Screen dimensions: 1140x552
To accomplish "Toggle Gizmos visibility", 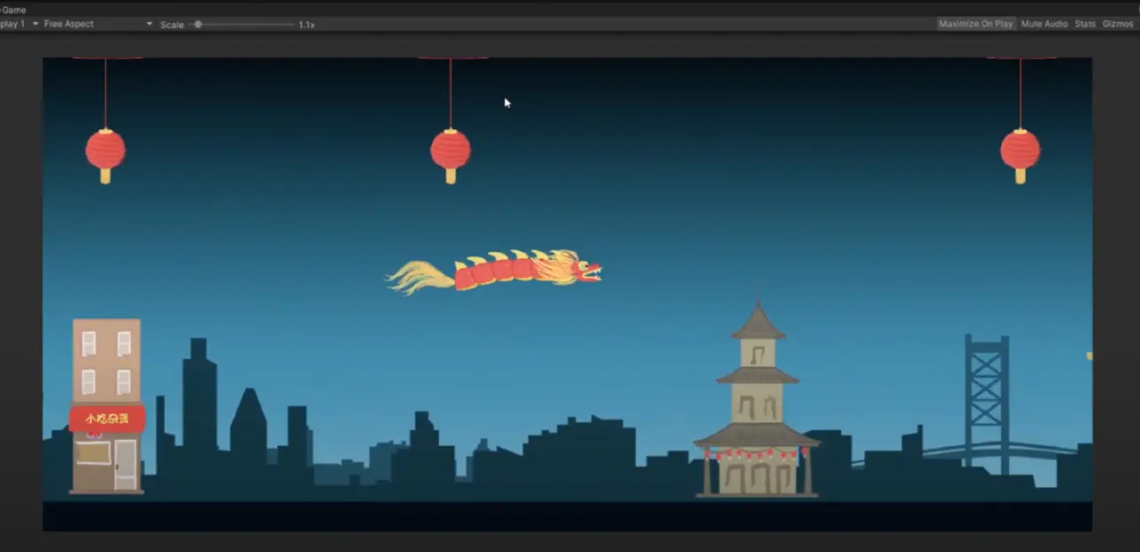I will pos(1118,24).
